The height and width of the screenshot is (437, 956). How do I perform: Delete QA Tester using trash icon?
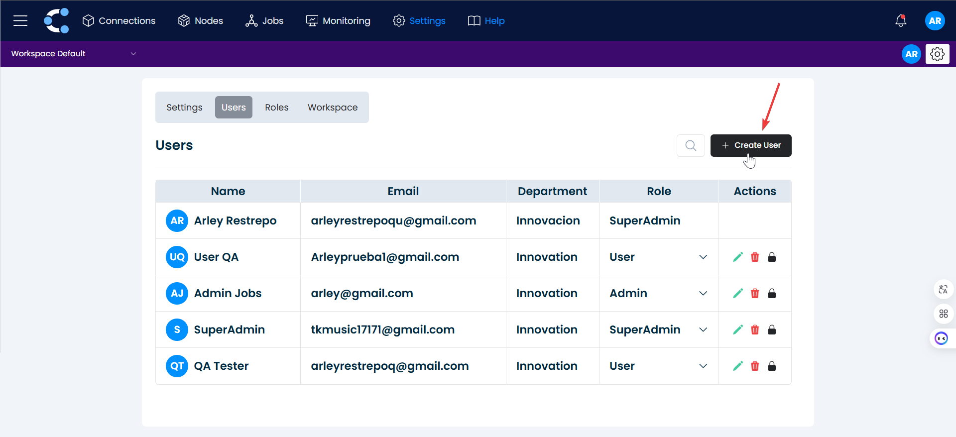pyautogui.click(x=755, y=366)
